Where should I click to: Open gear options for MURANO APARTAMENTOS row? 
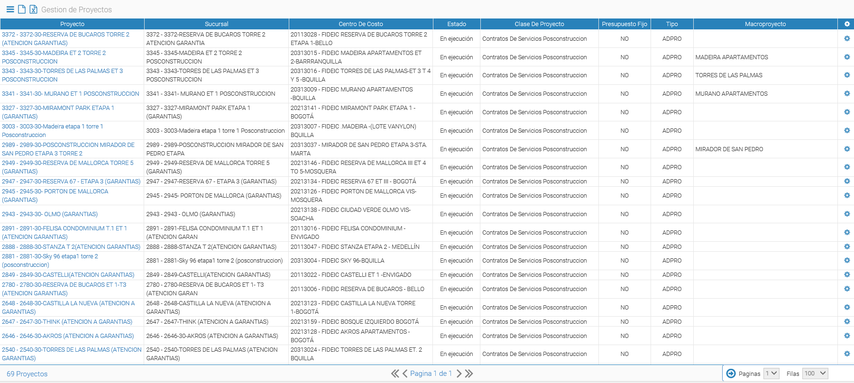pos(847,93)
